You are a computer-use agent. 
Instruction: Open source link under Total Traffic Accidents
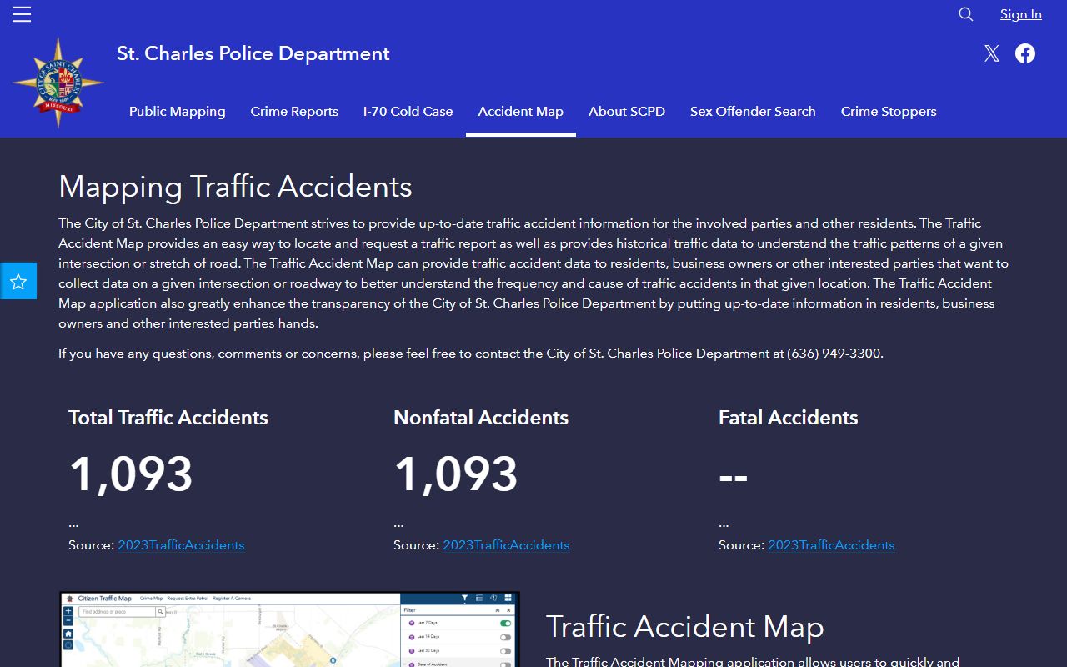181,545
